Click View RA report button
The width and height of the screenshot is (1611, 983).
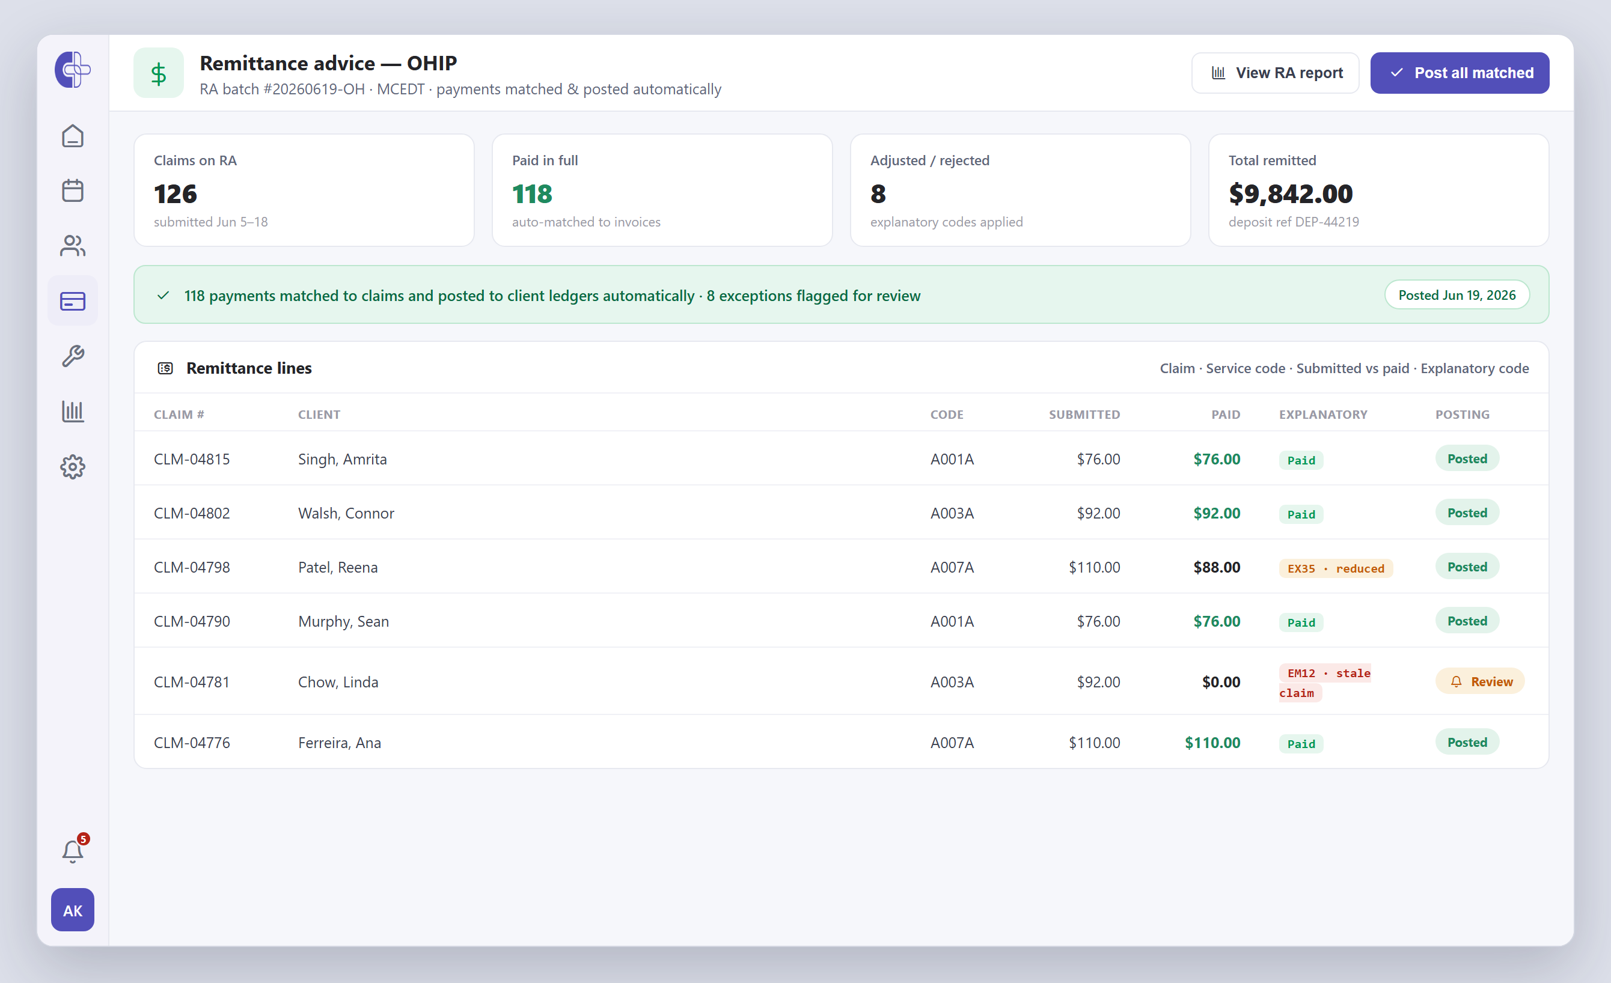pyautogui.click(x=1275, y=73)
